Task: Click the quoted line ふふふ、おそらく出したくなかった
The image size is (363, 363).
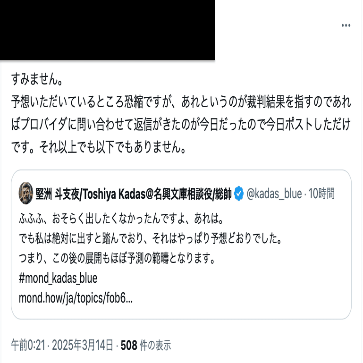Action: point(122,218)
